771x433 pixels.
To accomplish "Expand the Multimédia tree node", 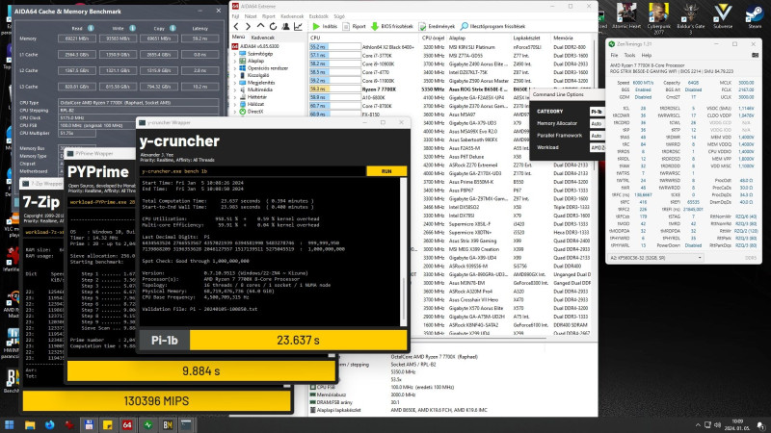I will 235,90.
